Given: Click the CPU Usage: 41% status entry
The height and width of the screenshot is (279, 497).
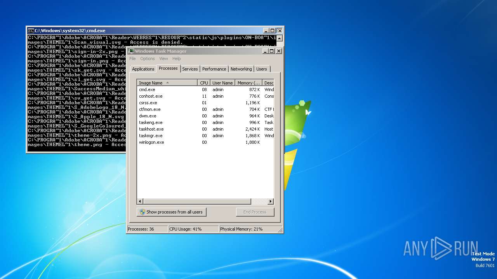Looking at the screenshot, I should [x=193, y=229].
